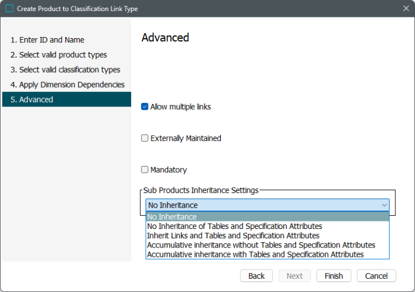Close the Create Product to Classification dialog

coord(406,9)
